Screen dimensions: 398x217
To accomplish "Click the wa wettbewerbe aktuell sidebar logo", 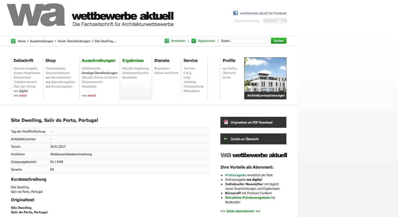I will 254,155.
